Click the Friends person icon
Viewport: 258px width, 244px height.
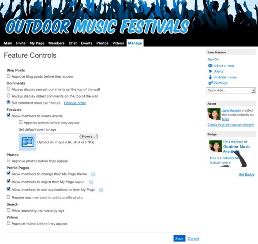210,77
